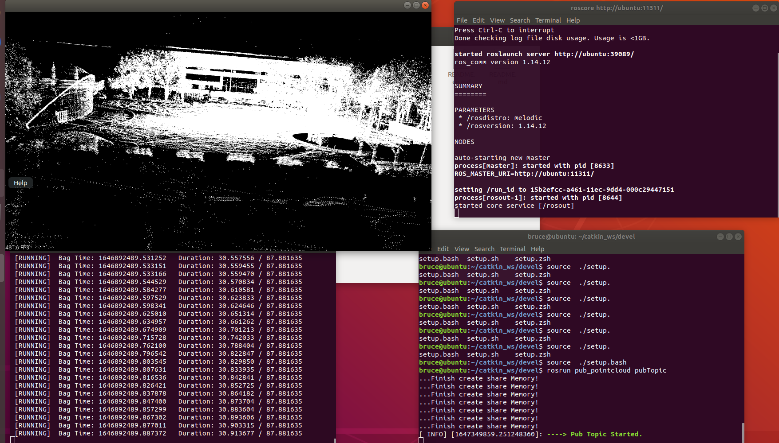Image resolution: width=779 pixels, height=443 pixels.
Task: Close the bruce@ubuntu terminal window
Action: click(738, 237)
